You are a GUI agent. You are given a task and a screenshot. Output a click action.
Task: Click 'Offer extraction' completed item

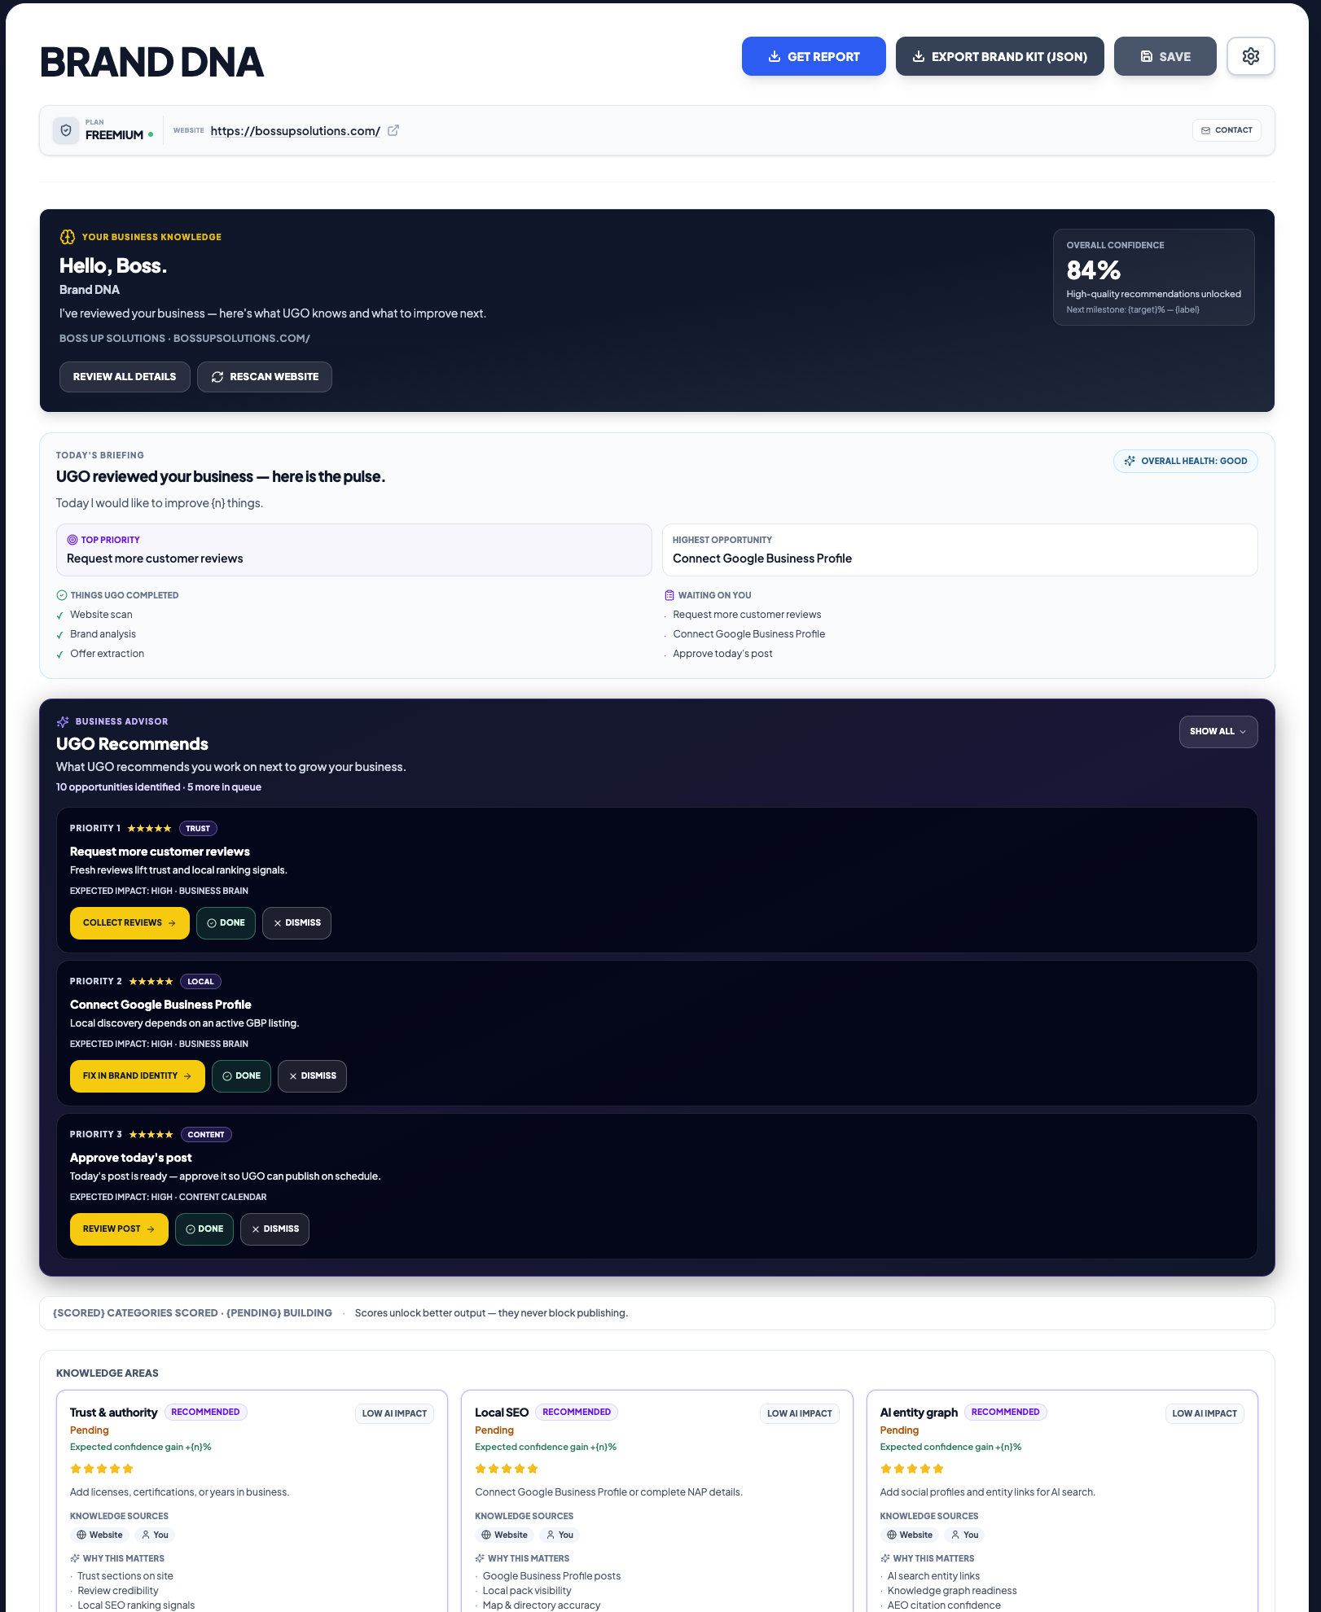coord(107,654)
